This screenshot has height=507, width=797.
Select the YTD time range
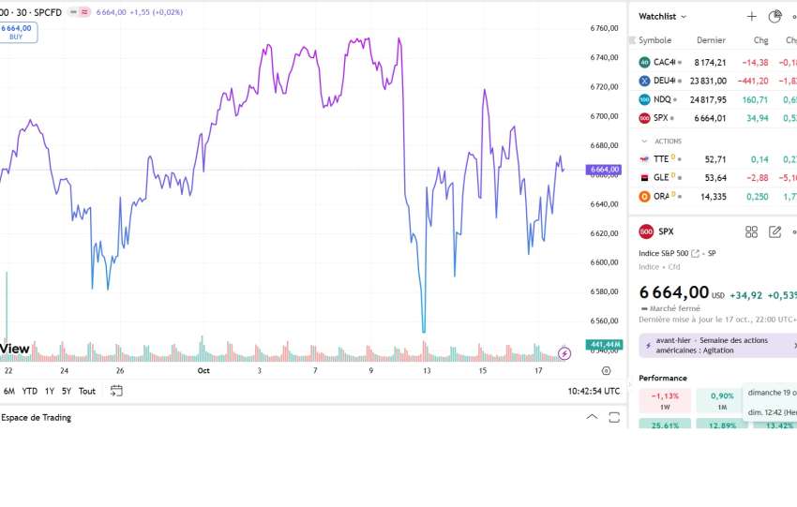pyautogui.click(x=30, y=391)
